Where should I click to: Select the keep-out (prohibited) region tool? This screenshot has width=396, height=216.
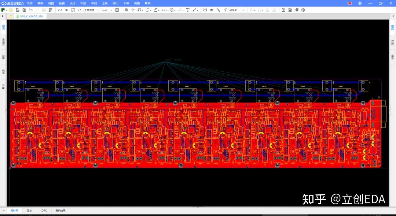pyautogui.click(x=172, y=10)
